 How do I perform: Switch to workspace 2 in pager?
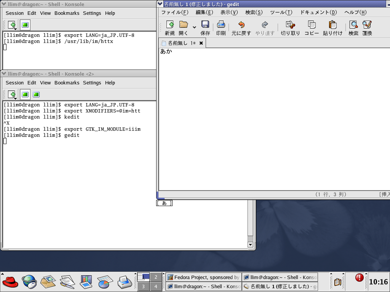click(x=156, y=277)
